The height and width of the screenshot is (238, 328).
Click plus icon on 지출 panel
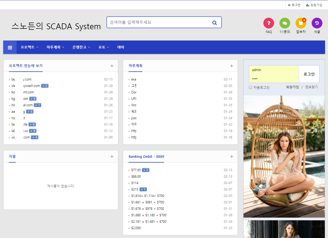pyautogui.click(x=112, y=156)
